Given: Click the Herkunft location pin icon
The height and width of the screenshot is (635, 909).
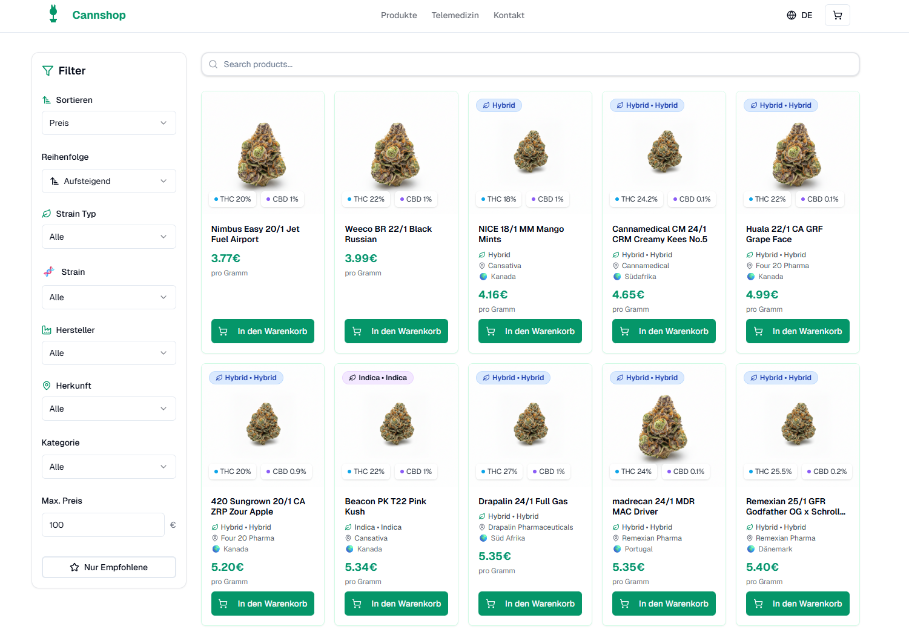Looking at the screenshot, I should pos(47,386).
